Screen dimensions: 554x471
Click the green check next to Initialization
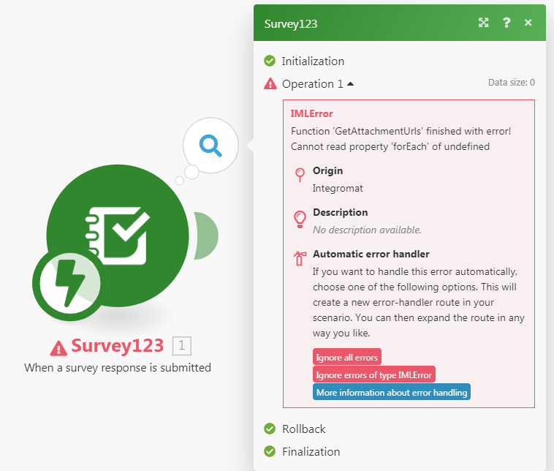270,61
